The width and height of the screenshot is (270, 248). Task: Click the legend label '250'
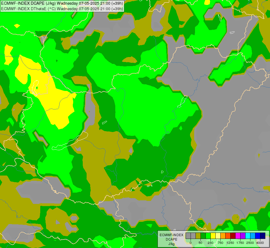210,243
